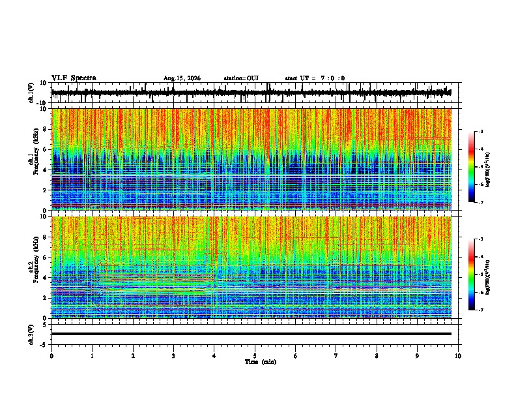The height and width of the screenshot is (399, 516).
Task: Click the time axis tick label "7"
Action: 336,356
